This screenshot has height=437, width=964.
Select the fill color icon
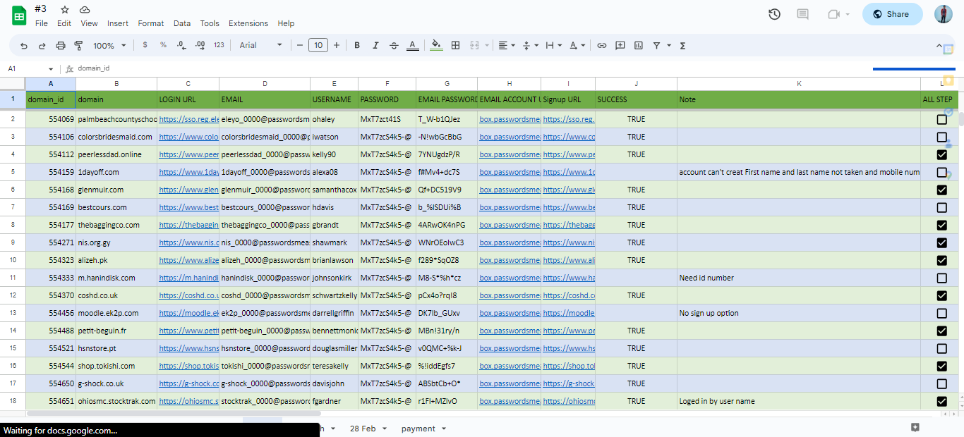click(436, 45)
